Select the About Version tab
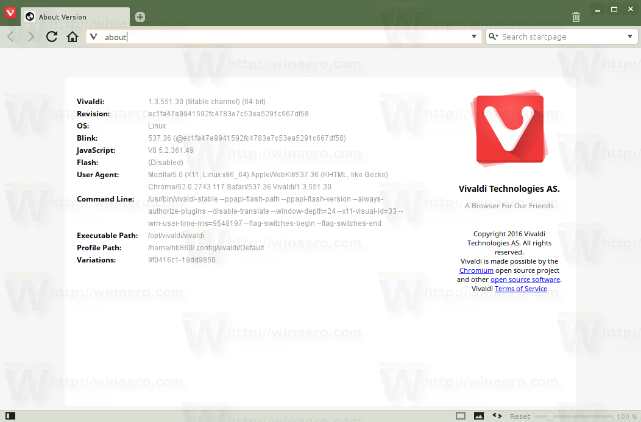The height and width of the screenshot is (422, 641). 76,17
